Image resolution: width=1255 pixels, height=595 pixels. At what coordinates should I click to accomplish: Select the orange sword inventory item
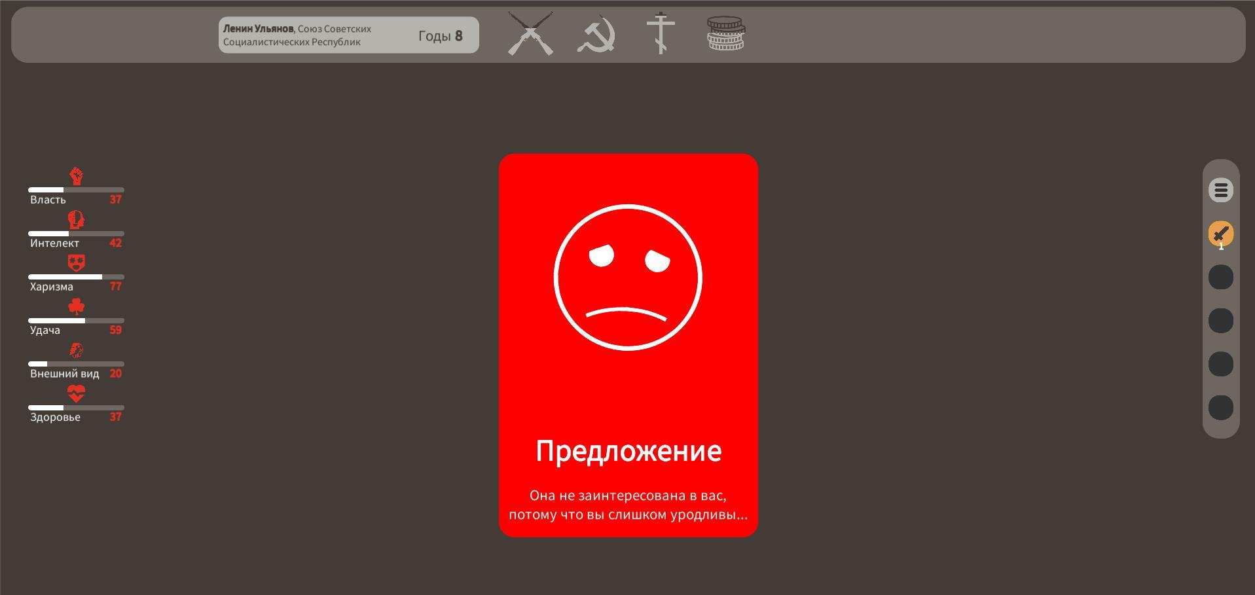point(1220,234)
